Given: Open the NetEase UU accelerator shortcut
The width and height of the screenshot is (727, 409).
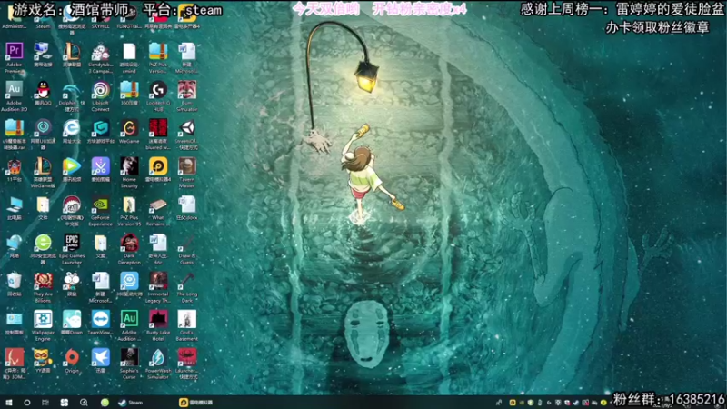Looking at the screenshot, I should pos(43,134).
